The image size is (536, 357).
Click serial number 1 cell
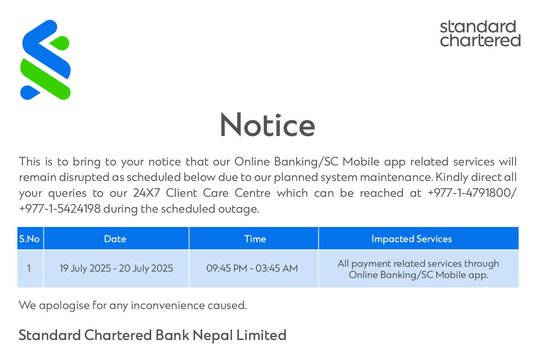(x=30, y=269)
